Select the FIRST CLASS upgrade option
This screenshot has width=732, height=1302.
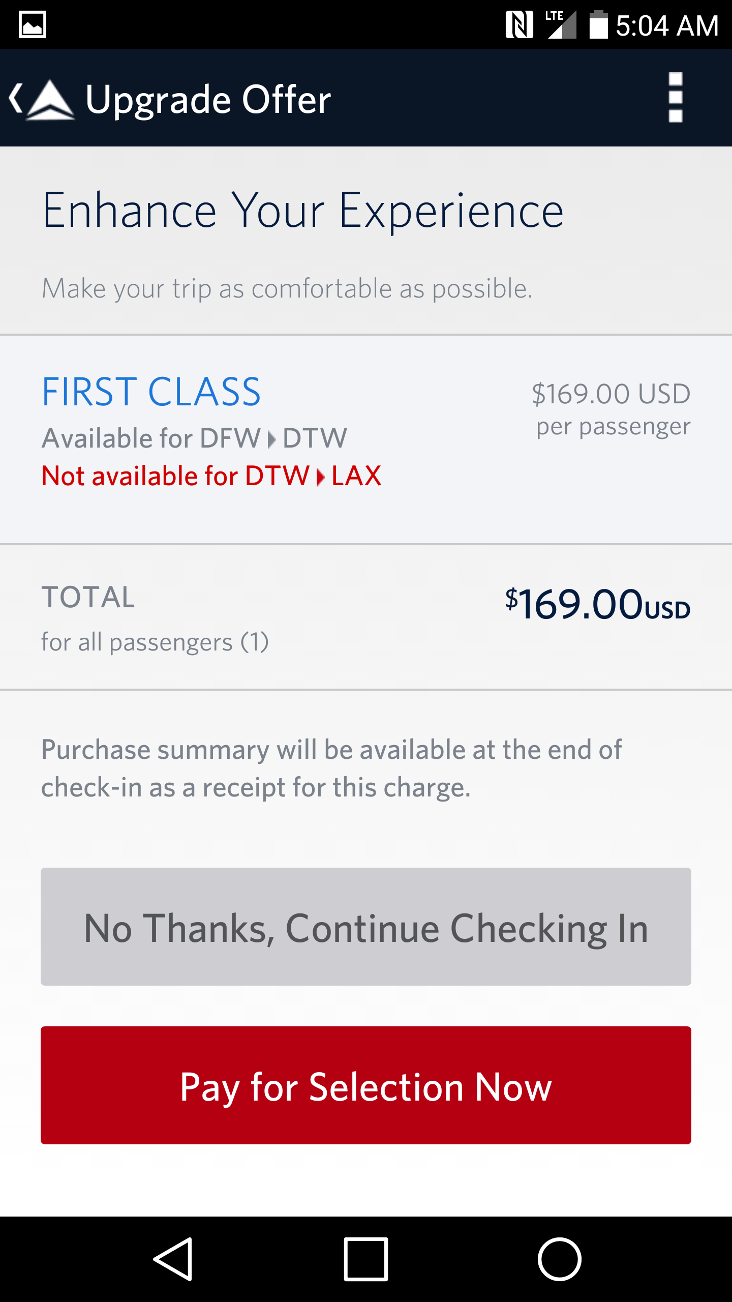(x=151, y=392)
